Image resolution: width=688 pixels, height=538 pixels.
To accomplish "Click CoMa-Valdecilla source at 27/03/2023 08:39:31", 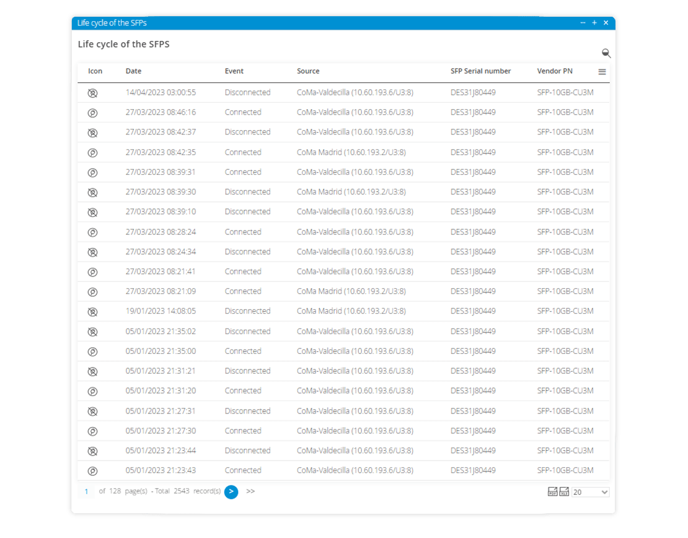I will tap(355, 172).
